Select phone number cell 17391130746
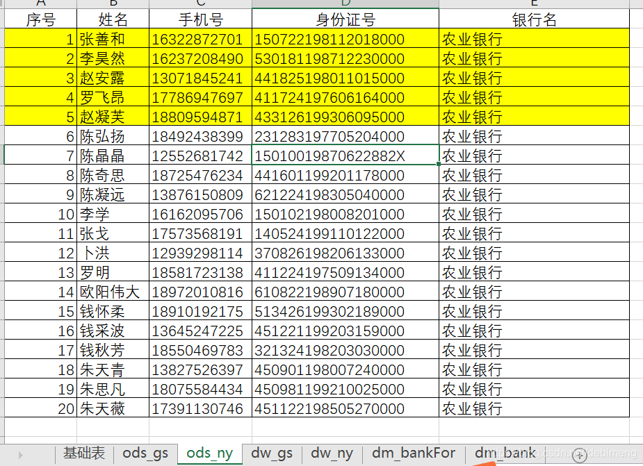This screenshot has height=466, width=643. 200,408
